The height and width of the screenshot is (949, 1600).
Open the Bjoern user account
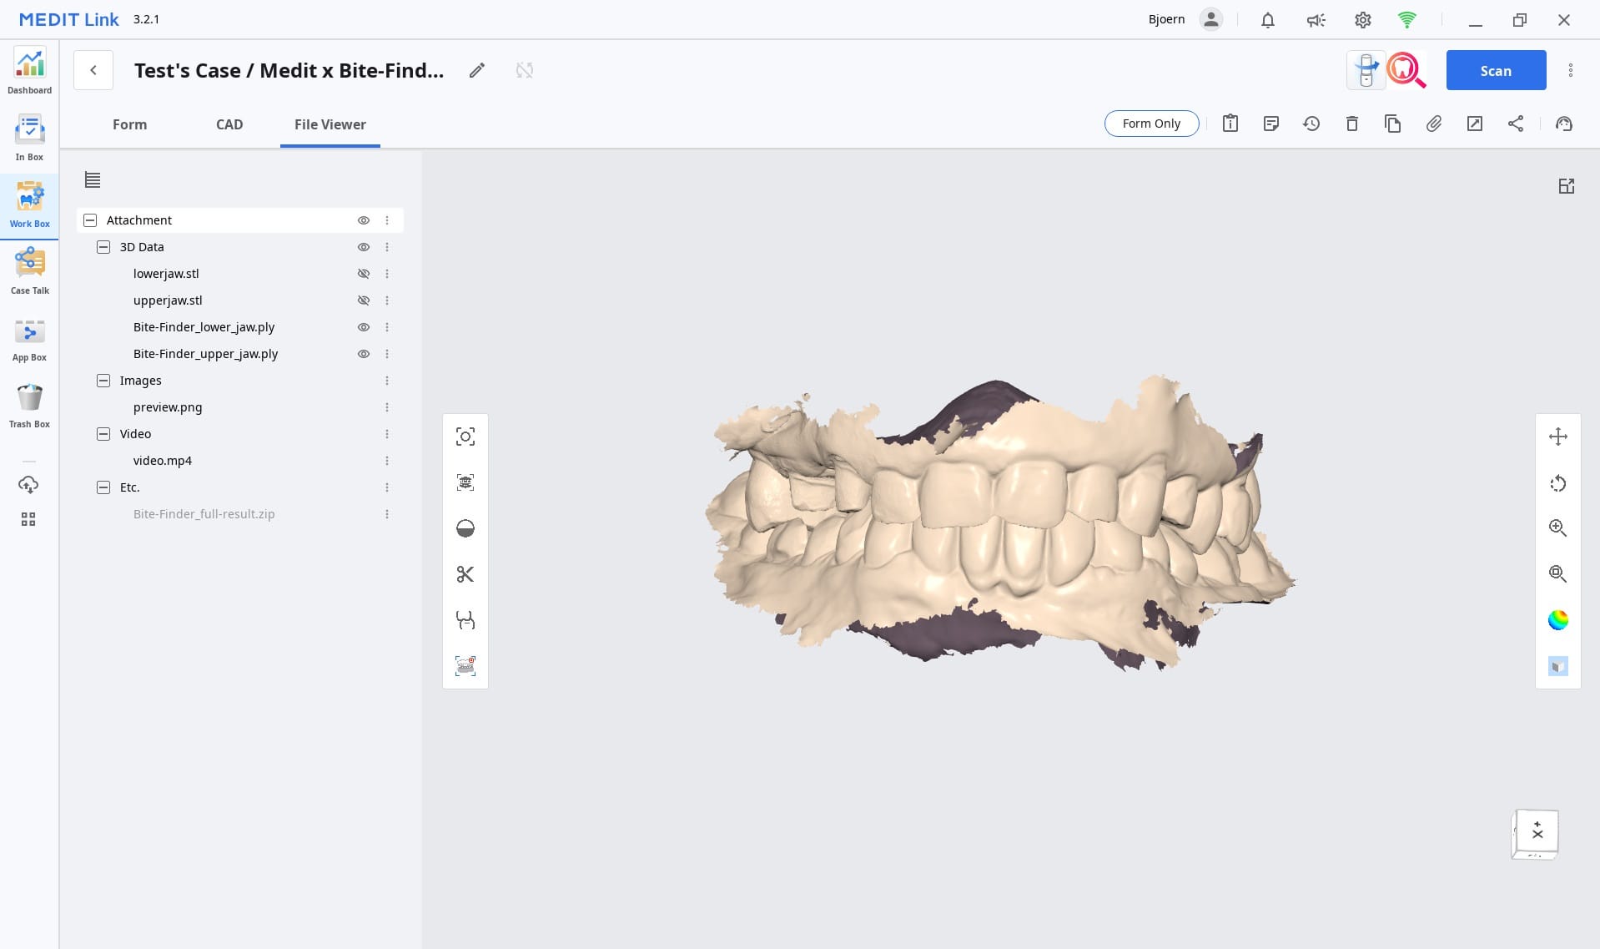click(x=1185, y=19)
